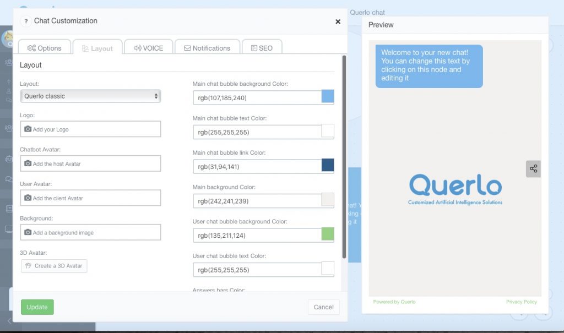Click the question mark help icon
This screenshot has width=564, height=333.
(26, 21)
